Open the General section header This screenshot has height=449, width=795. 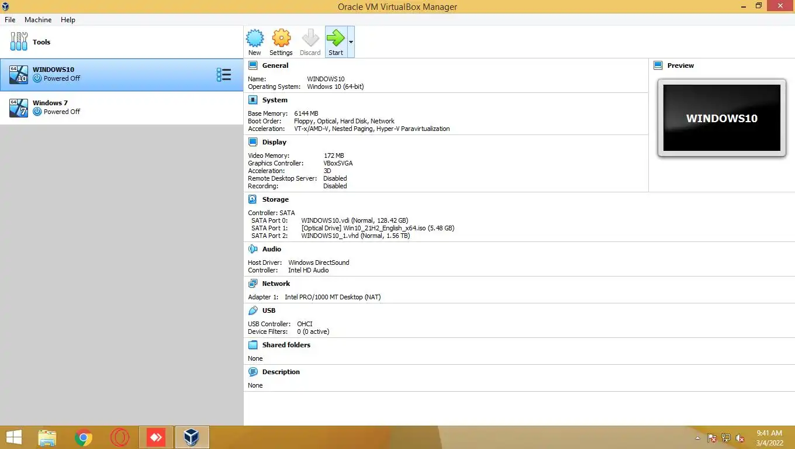[x=275, y=65]
